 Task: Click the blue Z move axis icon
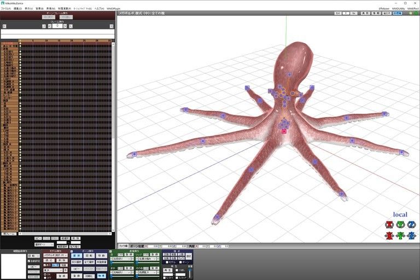tap(412, 236)
